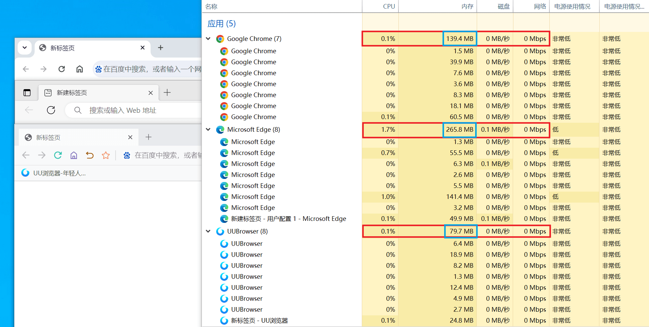Click UU browser's green refresh icon
The image size is (649, 327).
(x=58, y=155)
